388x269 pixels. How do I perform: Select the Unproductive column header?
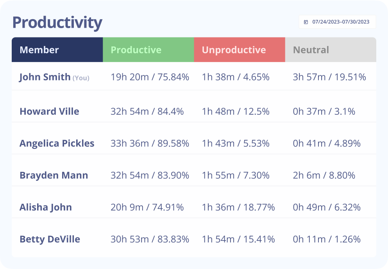coord(234,50)
